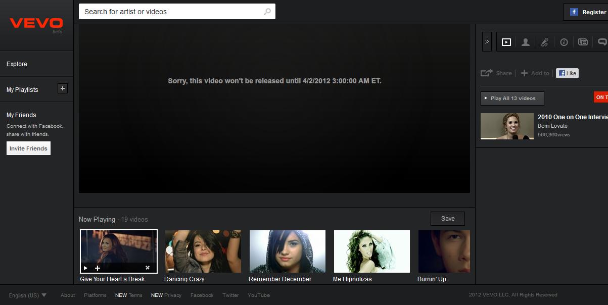The width and height of the screenshot is (608, 305).
Task: Remove Give Your Heart a Break with X icon
Action: click(148, 268)
